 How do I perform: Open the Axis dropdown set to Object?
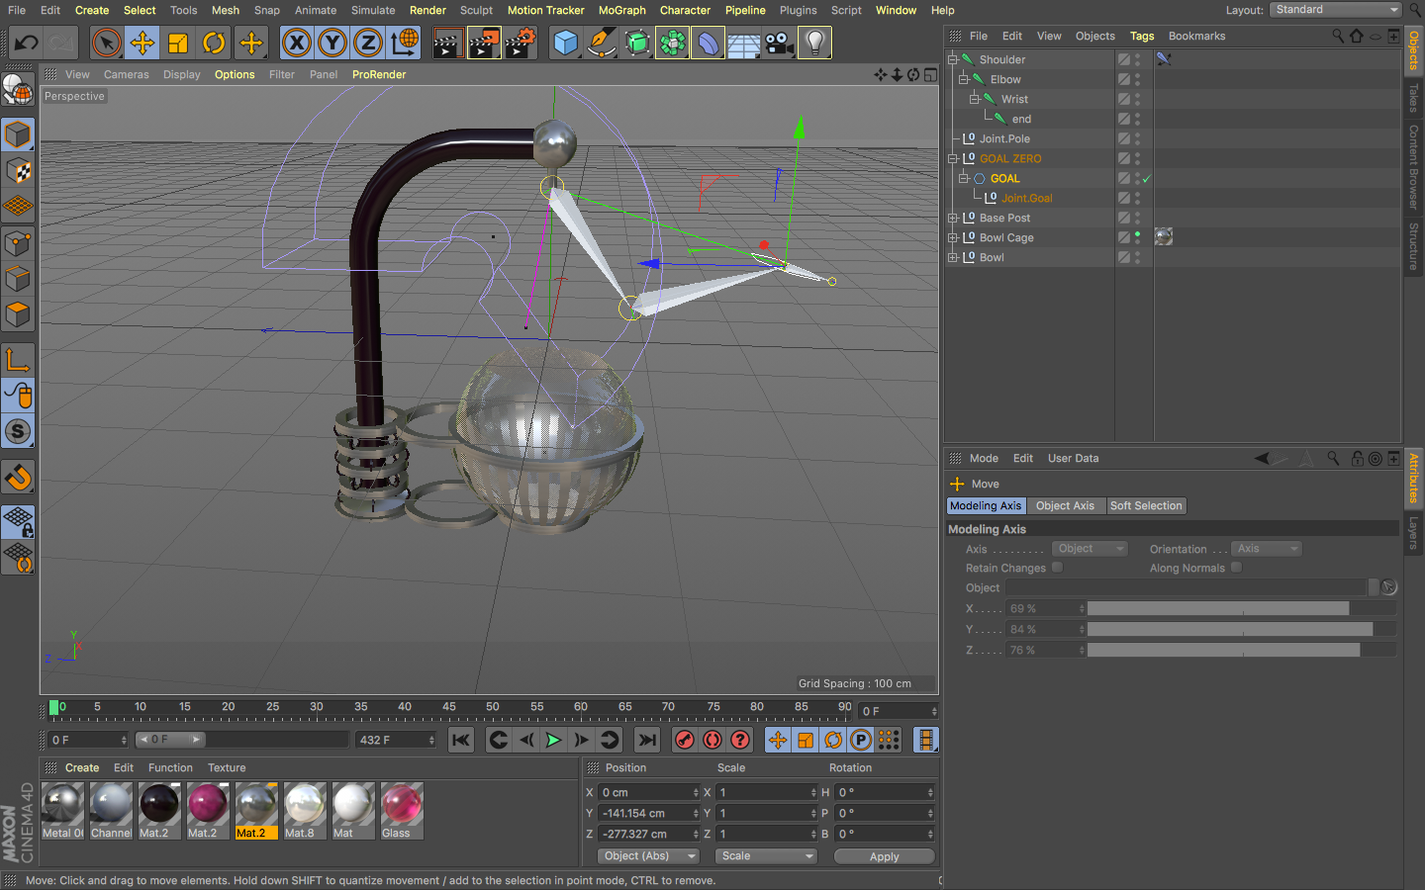(x=1090, y=549)
